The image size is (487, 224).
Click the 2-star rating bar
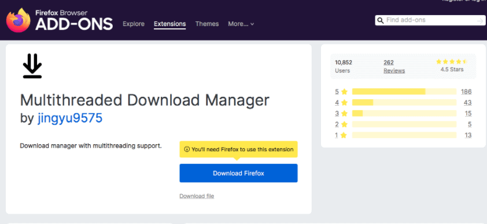pos(404,124)
